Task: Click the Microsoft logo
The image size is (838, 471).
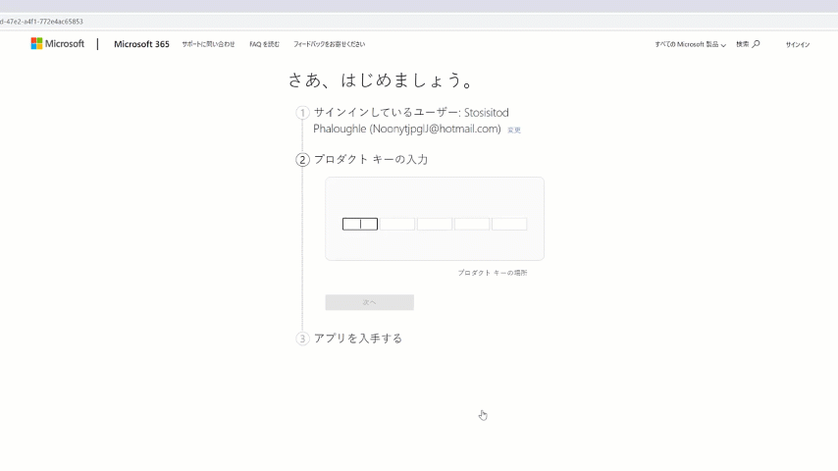Action: [x=57, y=44]
